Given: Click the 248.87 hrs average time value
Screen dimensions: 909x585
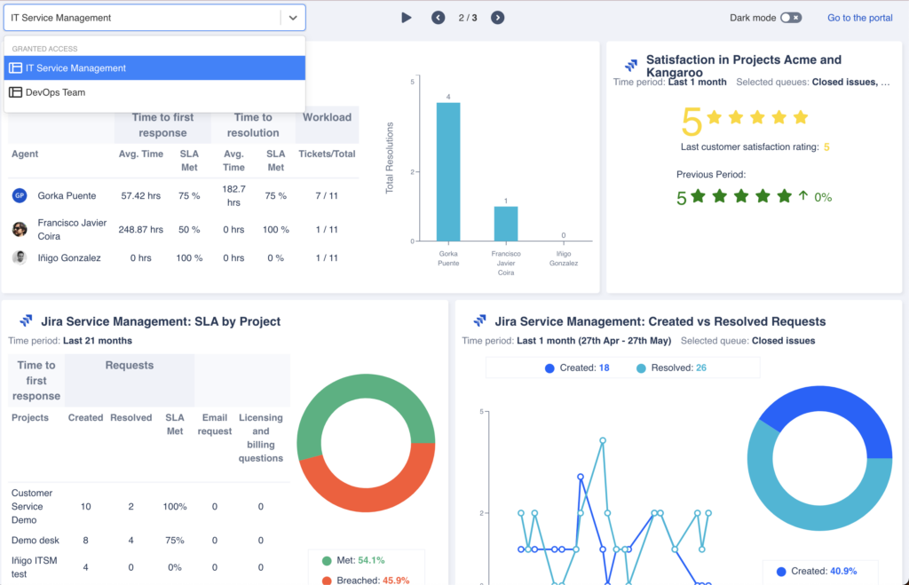Looking at the screenshot, I should [141, 229].
